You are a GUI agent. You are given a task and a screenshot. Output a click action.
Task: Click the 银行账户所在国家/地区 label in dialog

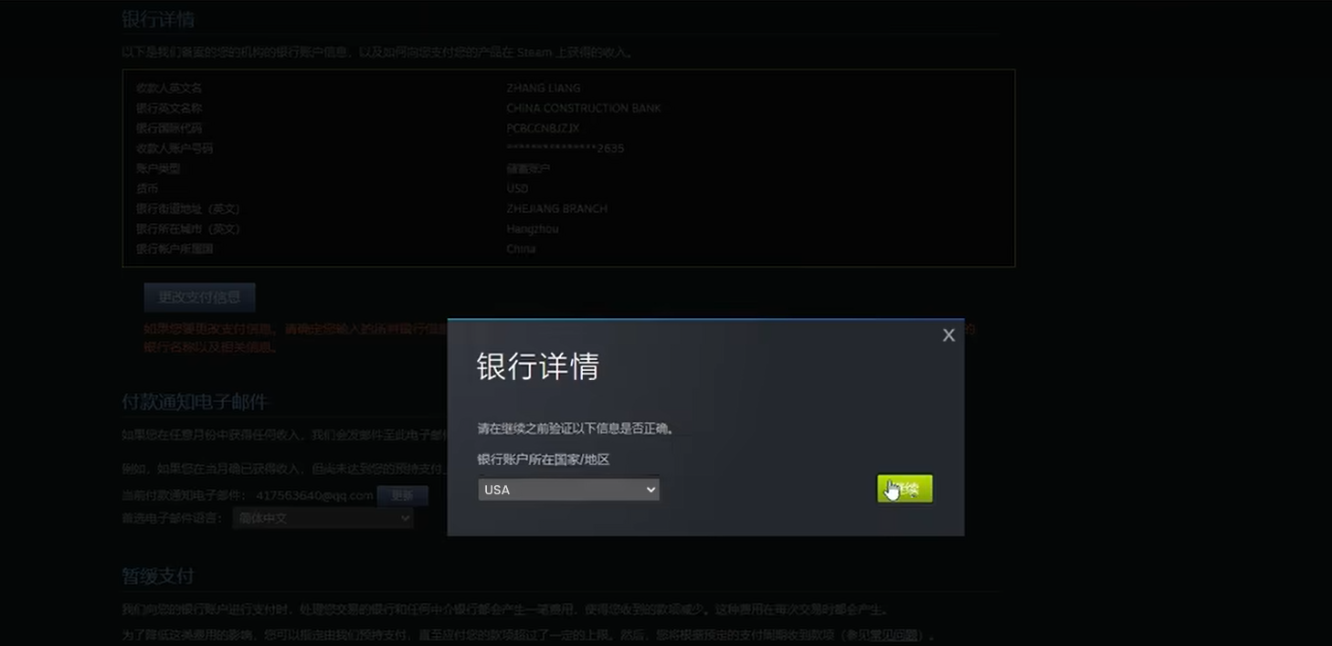tap(543, 460)
